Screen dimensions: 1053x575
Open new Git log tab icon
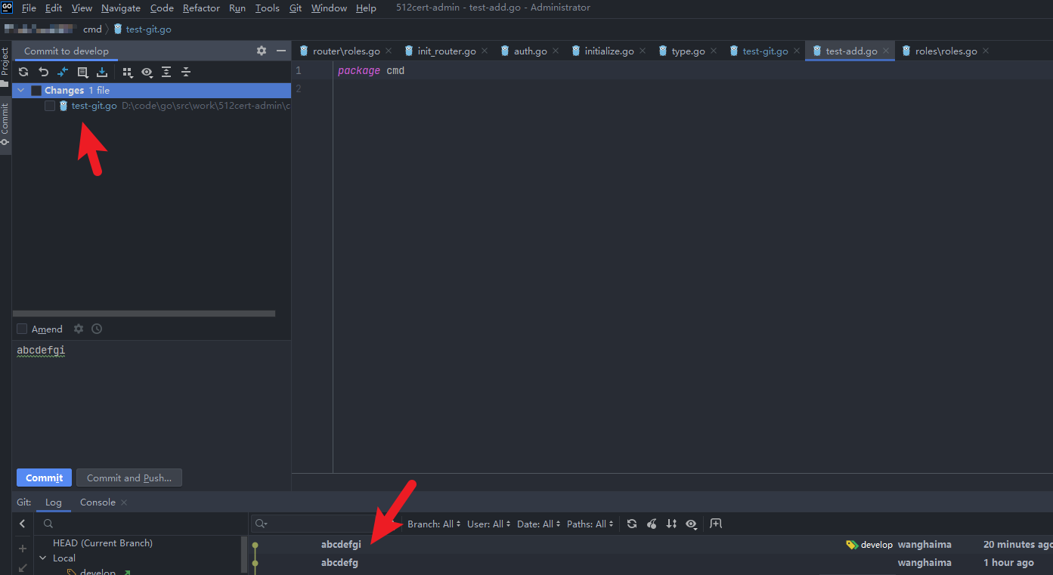click(x=716, y=523)
